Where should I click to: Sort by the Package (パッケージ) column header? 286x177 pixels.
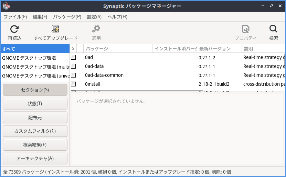click(118, 49)
